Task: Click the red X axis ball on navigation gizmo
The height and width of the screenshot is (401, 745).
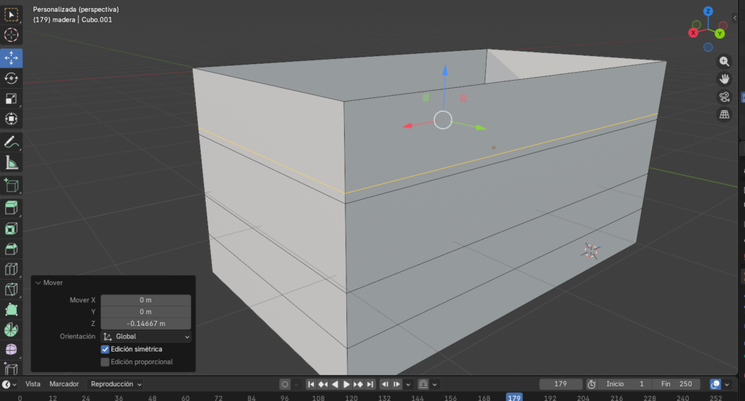Action: coord(693,33)
